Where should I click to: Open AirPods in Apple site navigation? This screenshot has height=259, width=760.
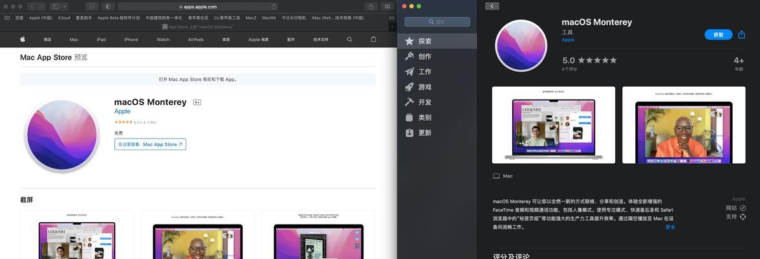coord(196,39)
